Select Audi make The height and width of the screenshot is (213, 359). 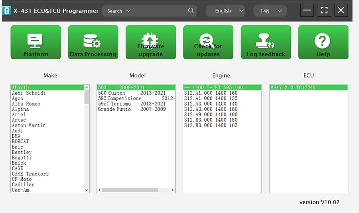coord(47,131)
